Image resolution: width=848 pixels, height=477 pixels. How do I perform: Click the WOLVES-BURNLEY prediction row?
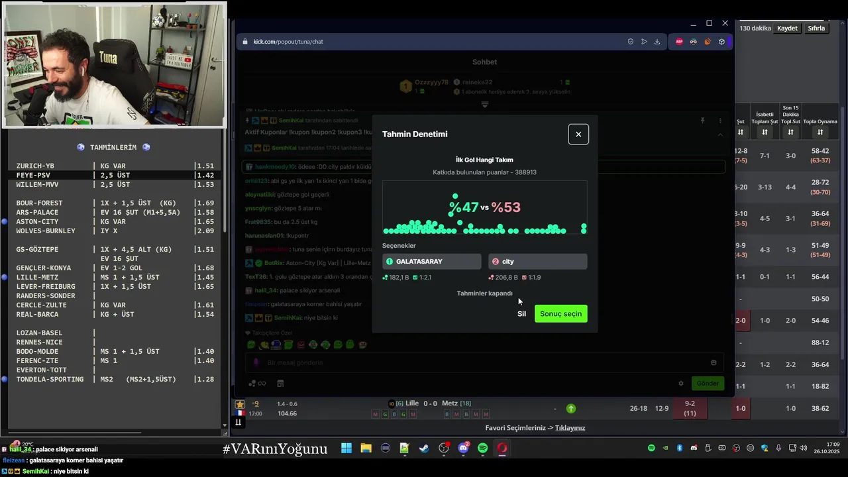point(116,231)
